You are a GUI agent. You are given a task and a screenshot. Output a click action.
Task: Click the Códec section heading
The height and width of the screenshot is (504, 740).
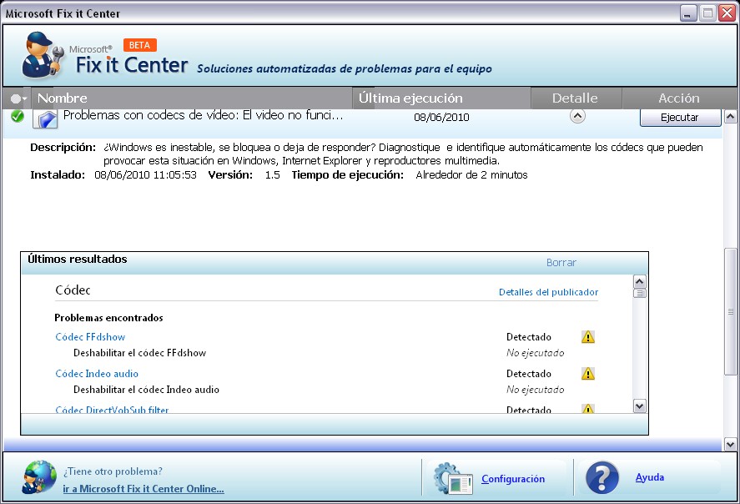coord(73,290)
